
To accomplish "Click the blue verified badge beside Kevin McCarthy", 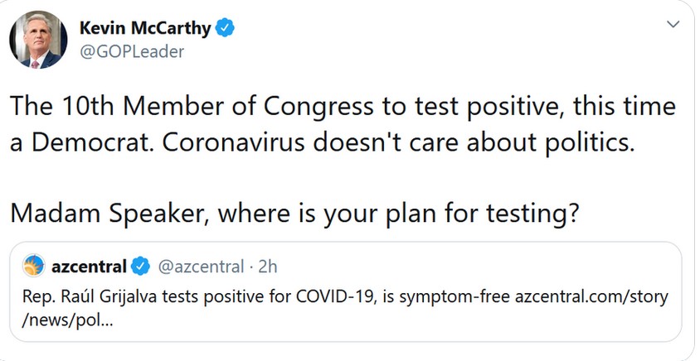I will point(225,28).
